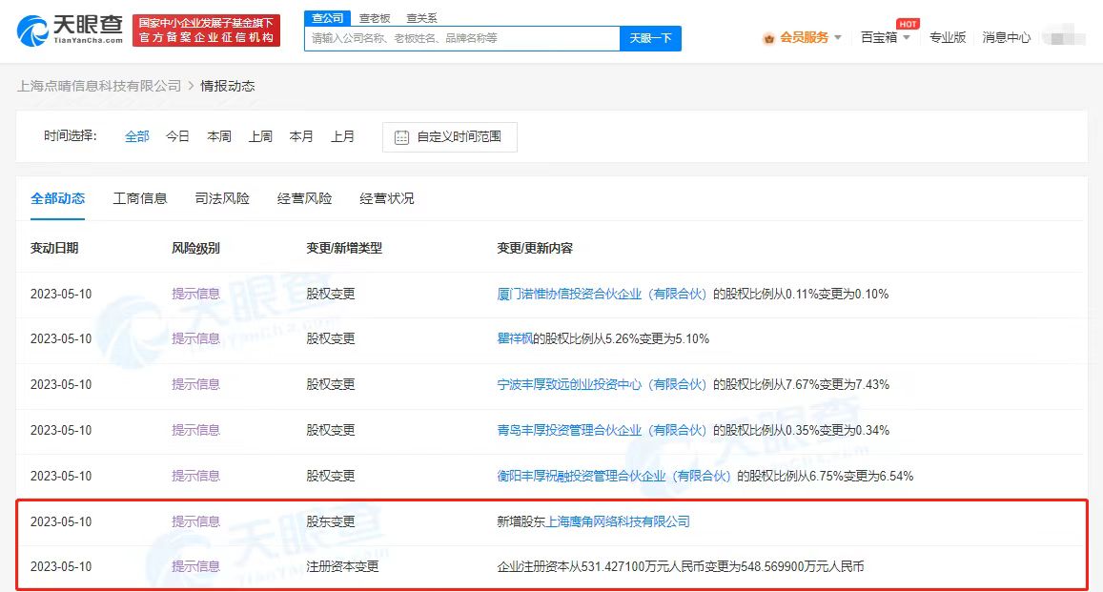Open 上海鹰角网络科技有限公司 link
The width and height of the screenshot is (1103, 592).
point(618,521)
